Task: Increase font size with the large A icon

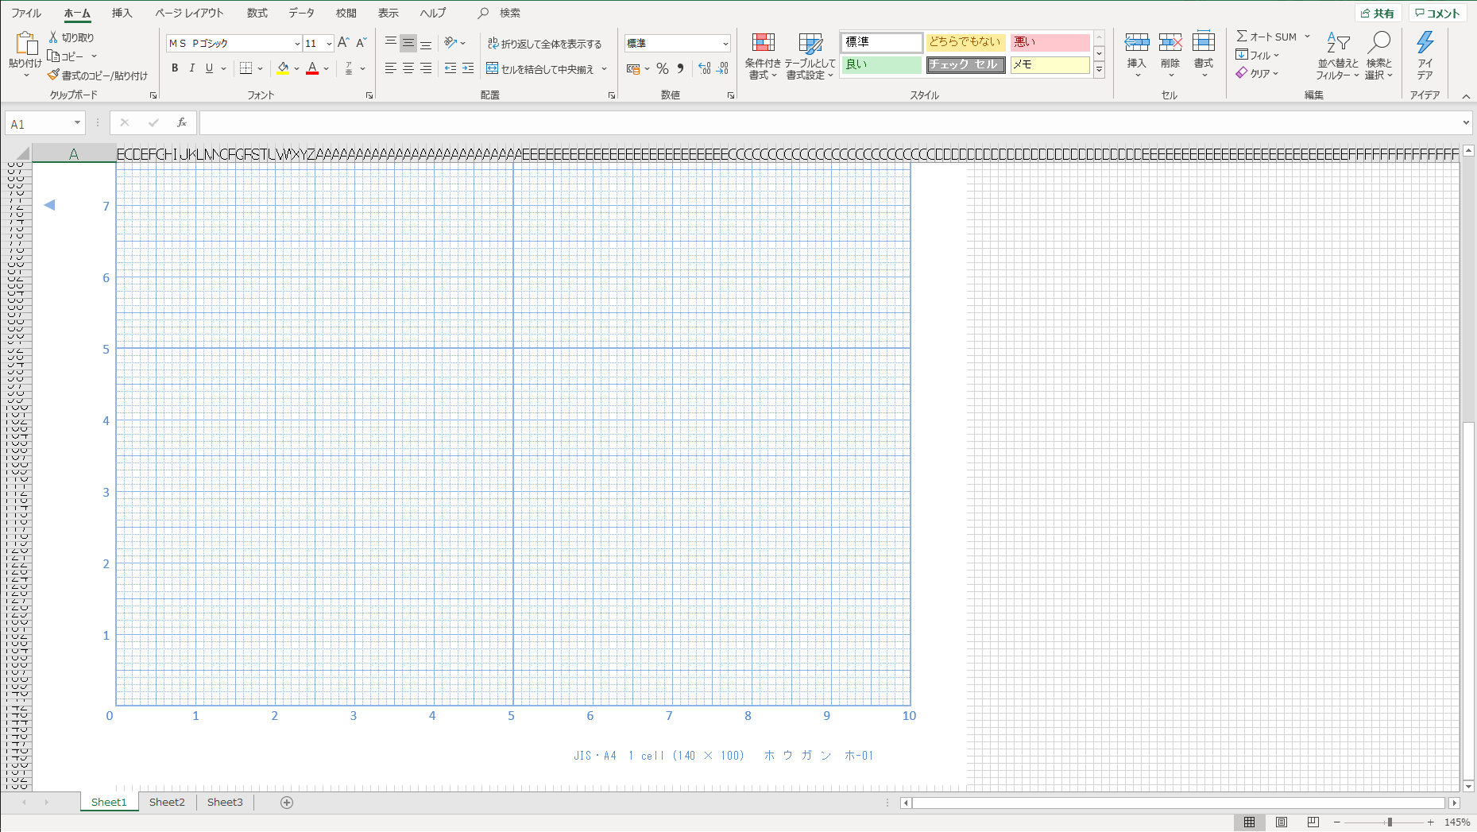Action: [x=343, y=43]
